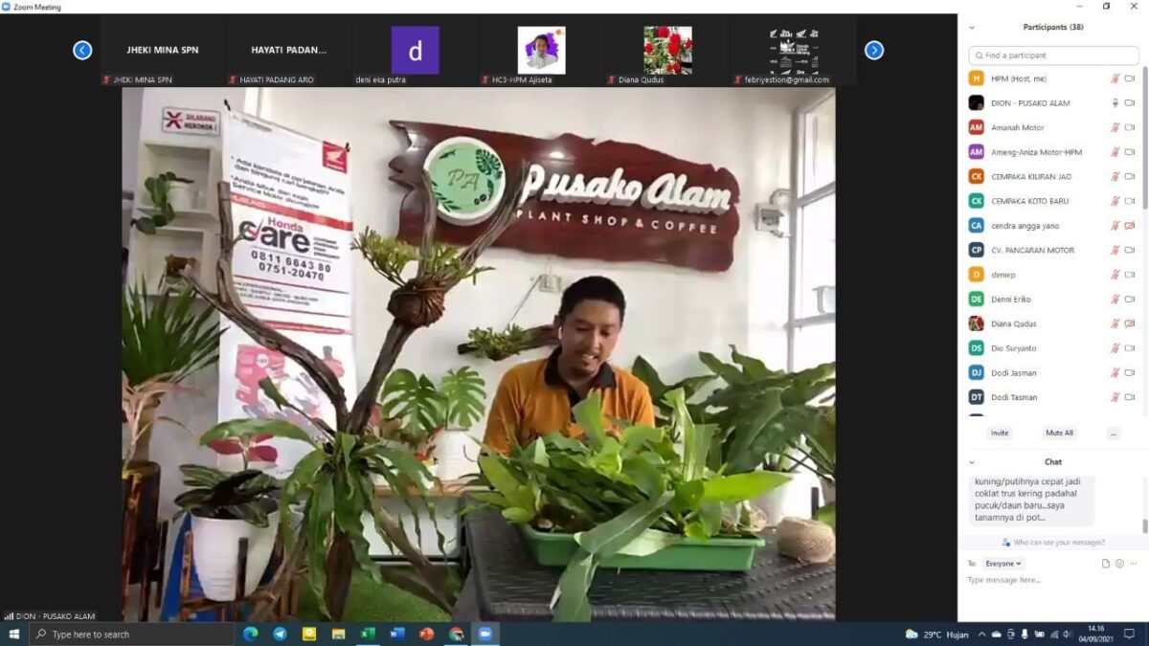The width and height of the screenshot is (1149, 646).
Task: Select CEMPAKA KOTO BARU in participant list
Action: [1029, 201]
